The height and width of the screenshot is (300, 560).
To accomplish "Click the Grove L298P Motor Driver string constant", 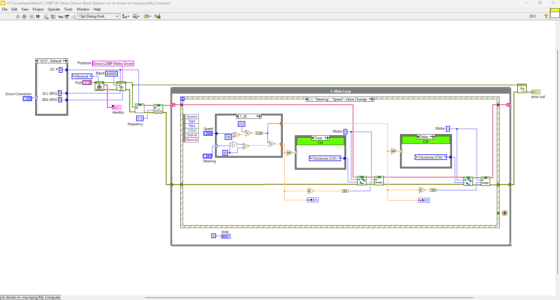I will coord(113,64).
